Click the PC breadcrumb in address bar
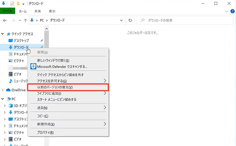The width and height of the screenshot is (236, 146). tap(42, 20)
